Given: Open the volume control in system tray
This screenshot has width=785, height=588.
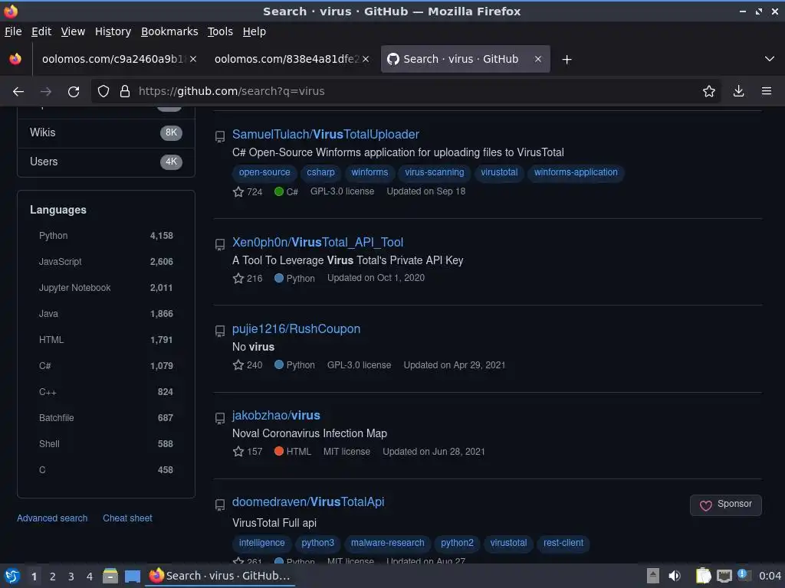Looking at the screenshot, I should (x=675, y=576).
